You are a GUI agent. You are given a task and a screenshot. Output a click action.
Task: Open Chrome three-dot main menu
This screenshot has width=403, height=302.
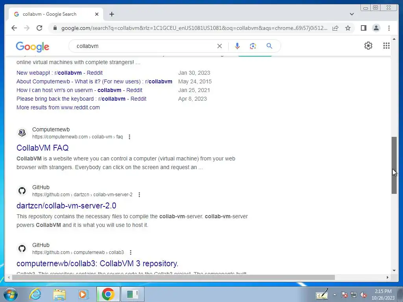(x=389, y=28)
